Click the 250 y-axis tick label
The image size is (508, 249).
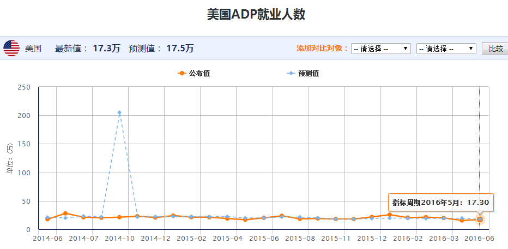pos(24,87)
